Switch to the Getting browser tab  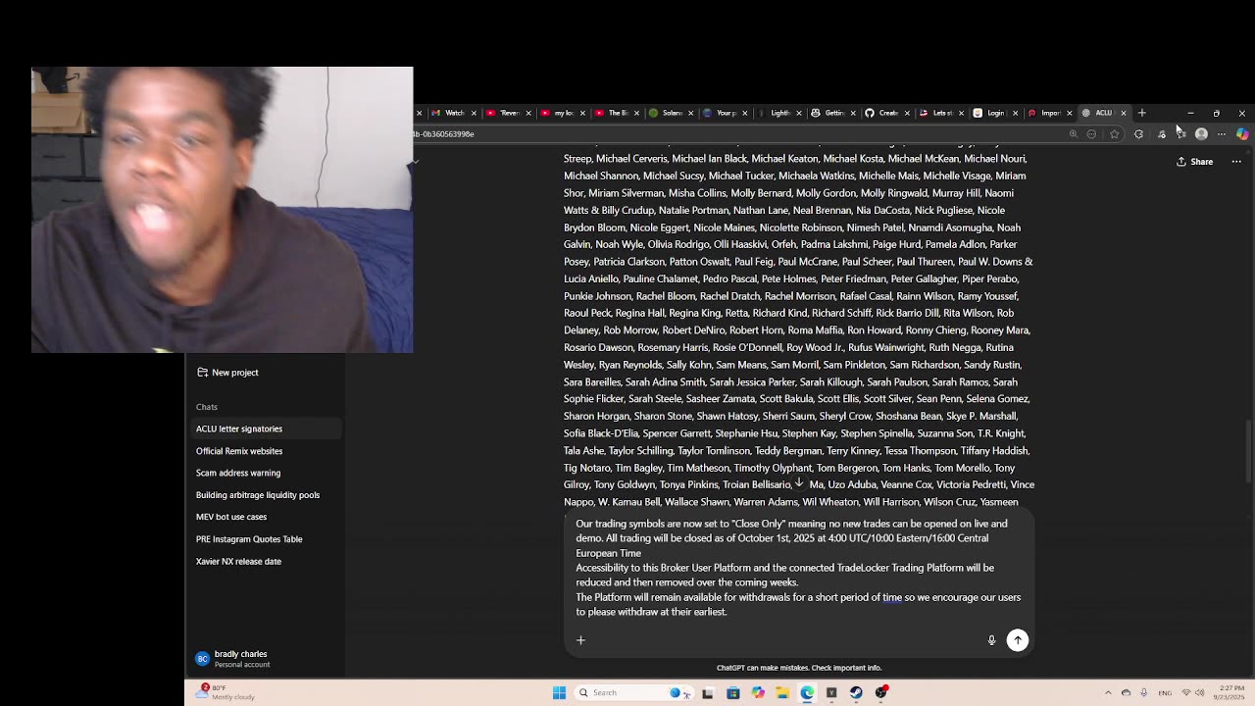coord(832,113)
